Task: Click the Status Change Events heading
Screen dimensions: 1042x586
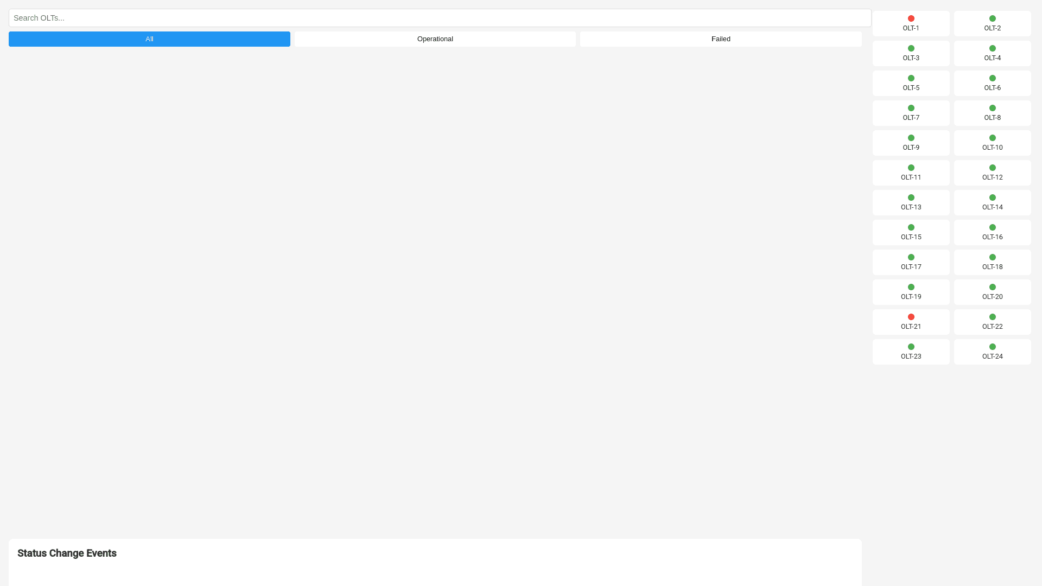Action: pyautogui.click(x=67, y=553)
